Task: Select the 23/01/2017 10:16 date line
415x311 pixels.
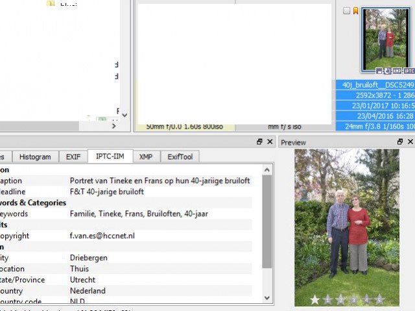Action: pos(383,106)
